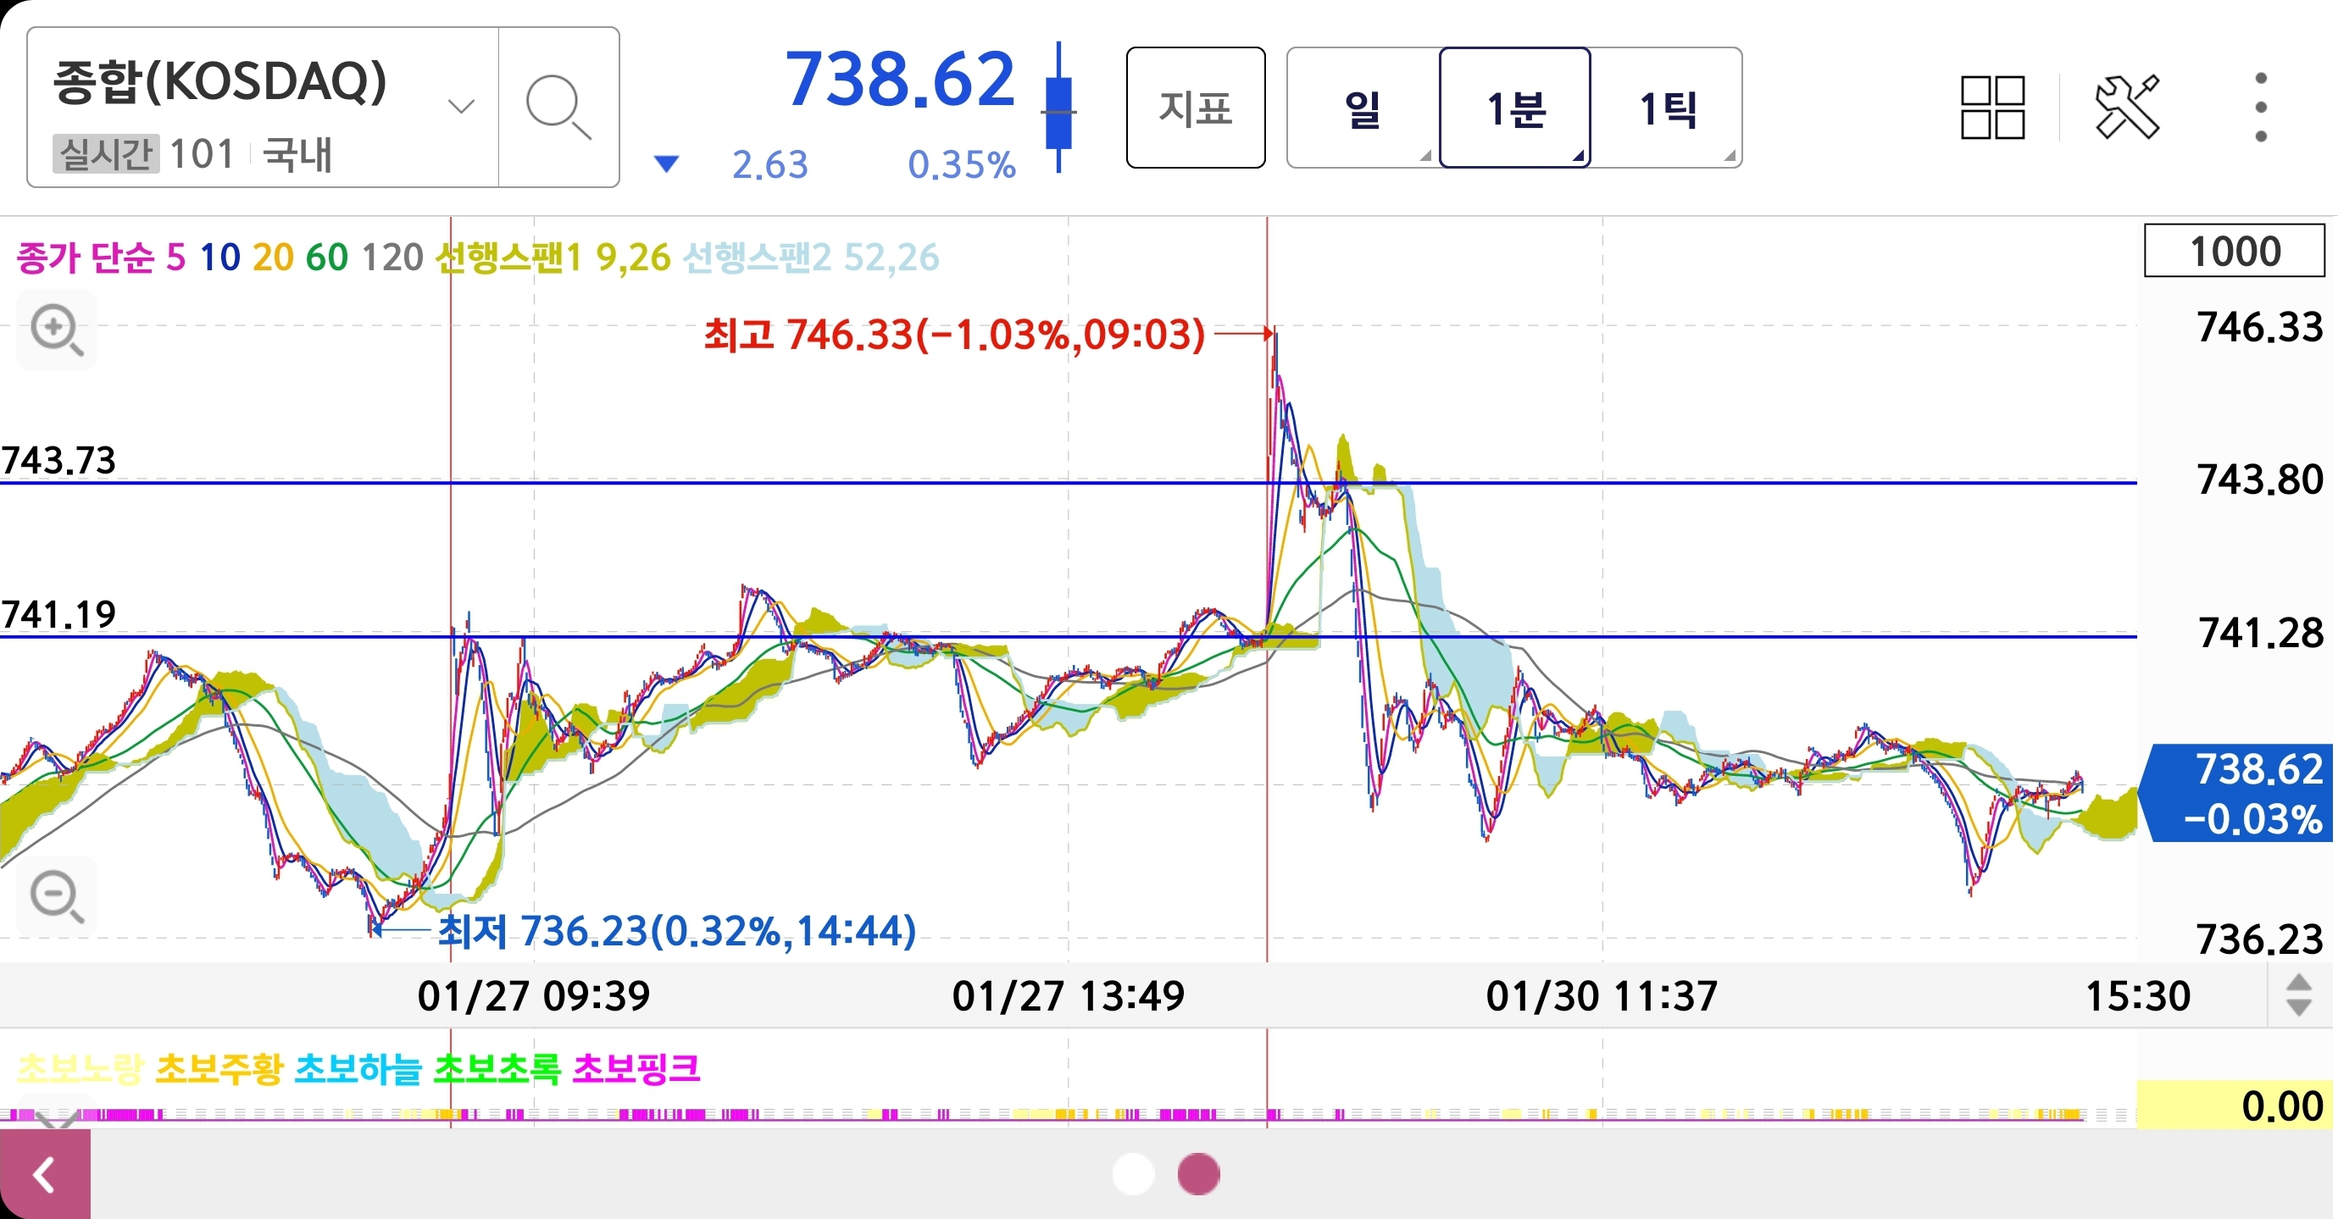
Task: Tap the 최고 746.33 high price label
Action: [953, 334]
